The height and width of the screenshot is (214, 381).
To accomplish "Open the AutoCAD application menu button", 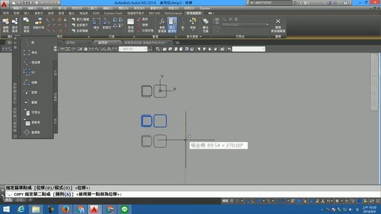I will click(5, 4).
